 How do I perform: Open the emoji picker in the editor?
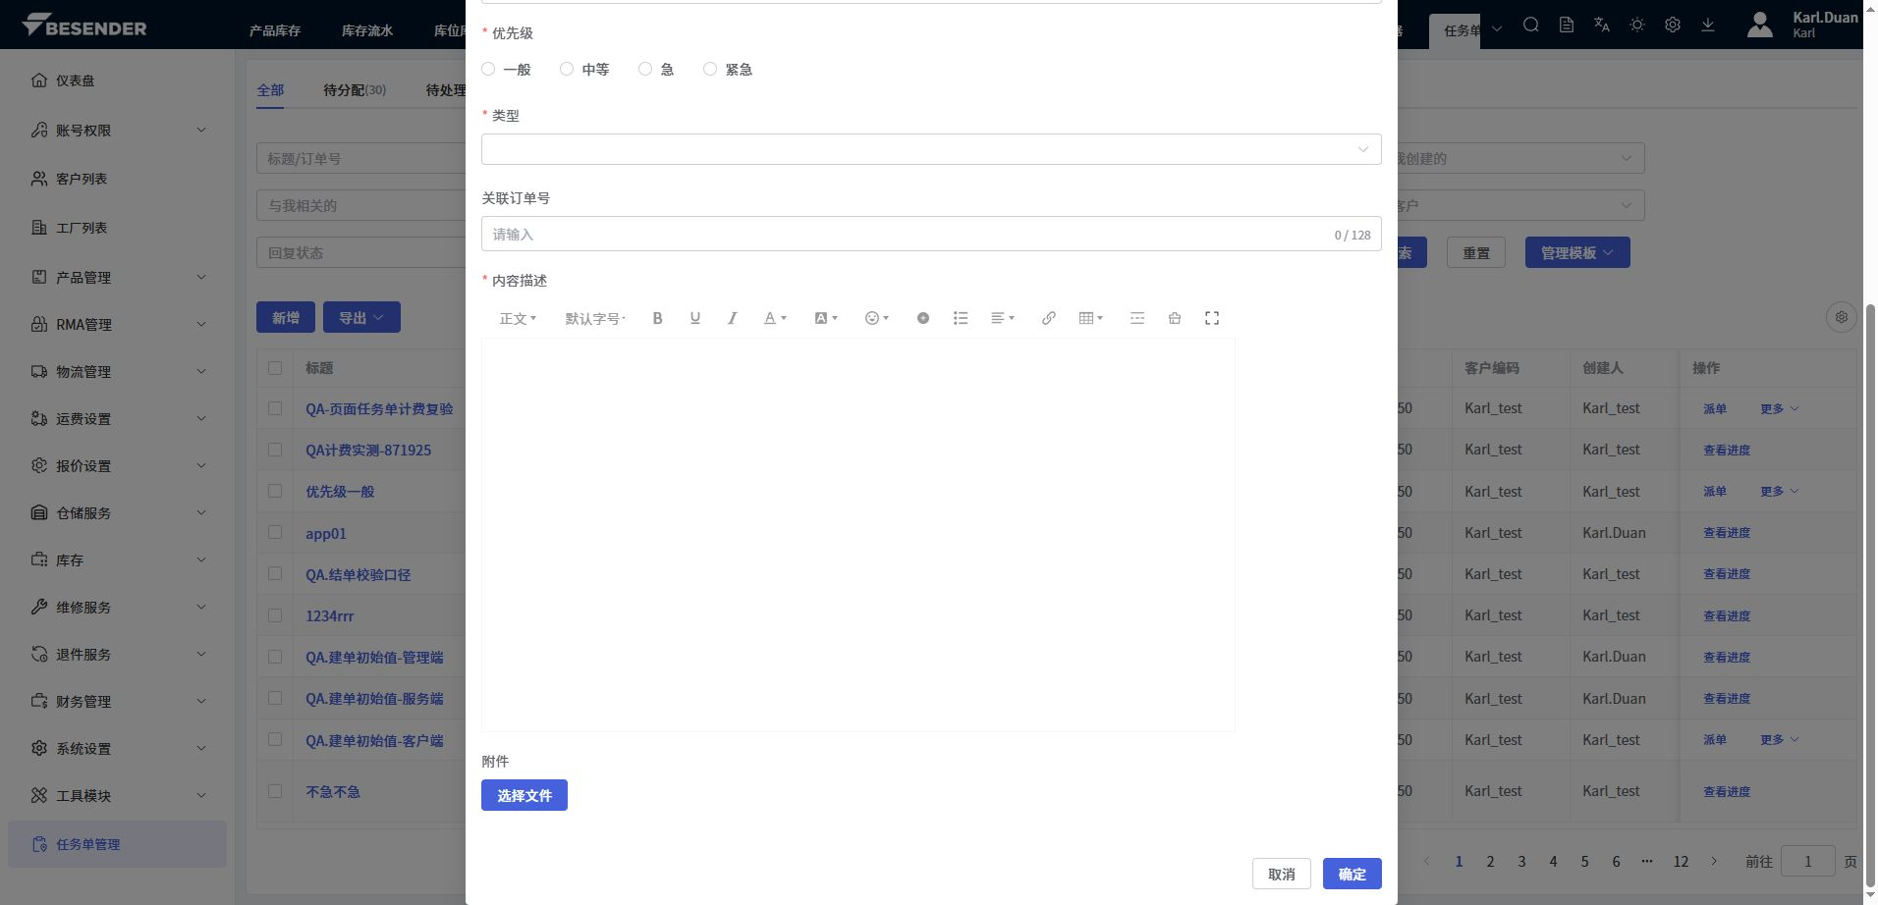pyautogui.click(x=876, y=318)
